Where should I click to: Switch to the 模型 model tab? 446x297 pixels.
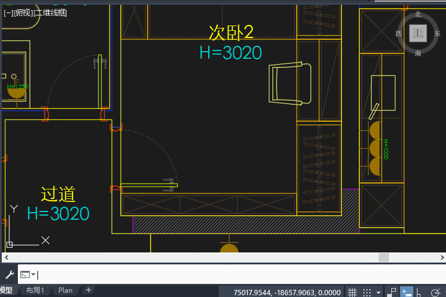pyautogui.click(x=7, y=290)
